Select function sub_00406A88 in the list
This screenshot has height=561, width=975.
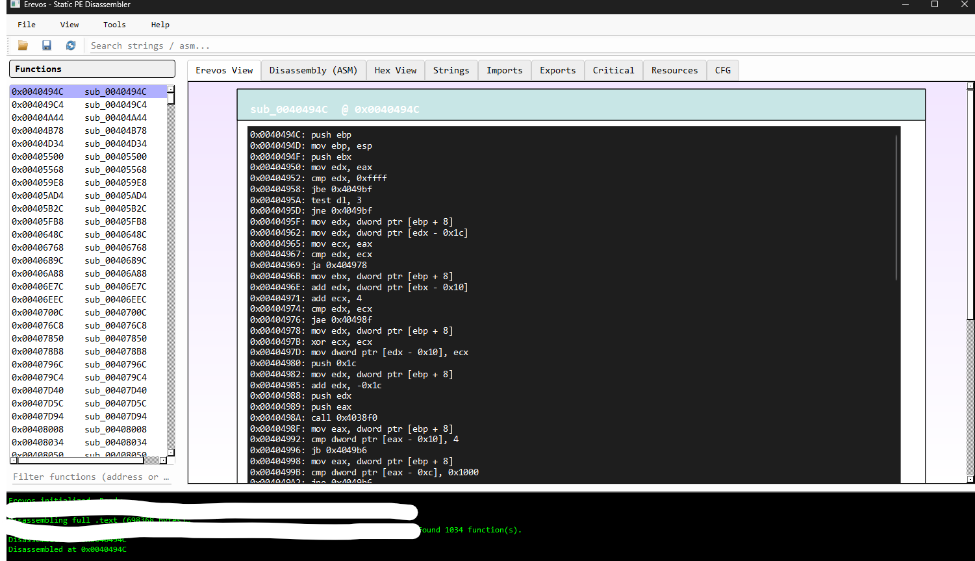88,273
